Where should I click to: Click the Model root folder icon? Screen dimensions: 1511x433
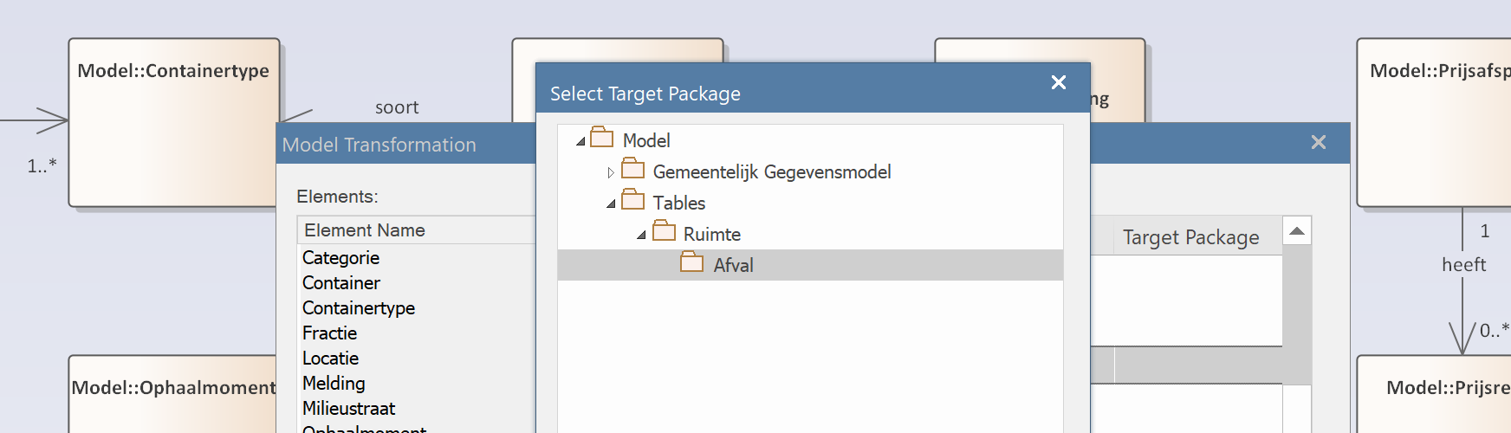601,139
